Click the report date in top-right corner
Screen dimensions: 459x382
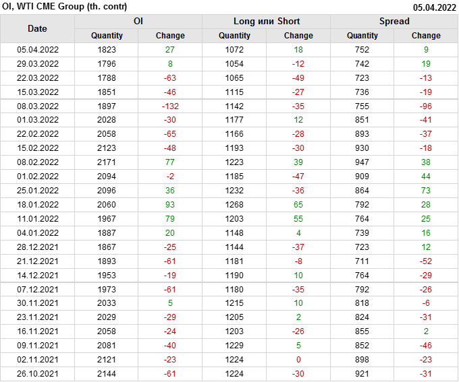[434, 7]
